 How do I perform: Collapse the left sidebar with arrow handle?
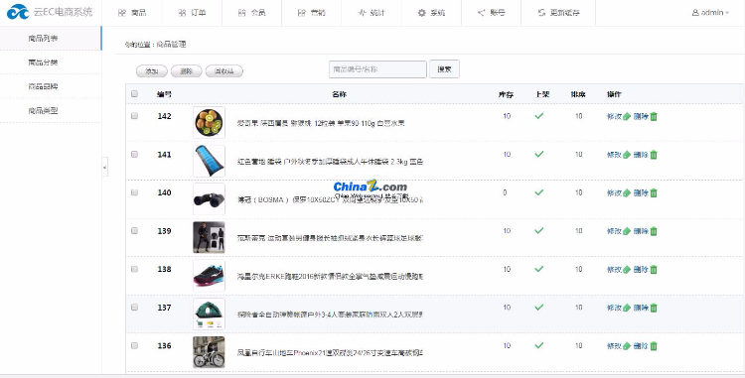105,167
